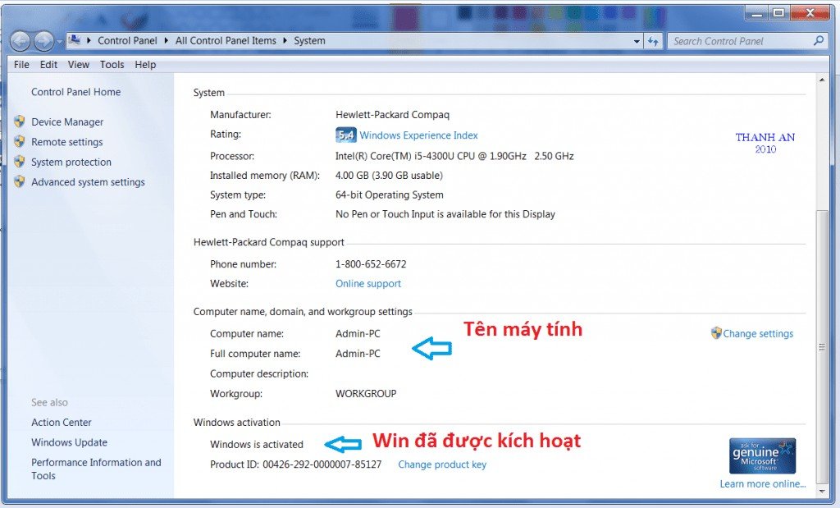Open the Tools menu
Screen dimensions: 840x508
pyautogui.click(x=112, y=64)
